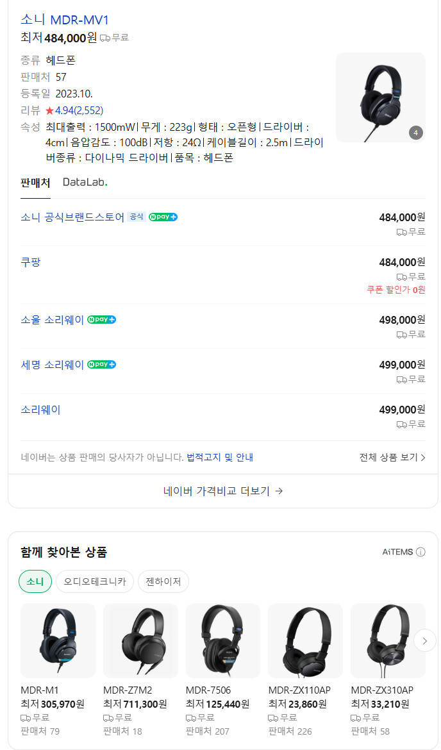
Task: Click the N Pay badge next to 소울 소리웨이
Action: (102, 320)
